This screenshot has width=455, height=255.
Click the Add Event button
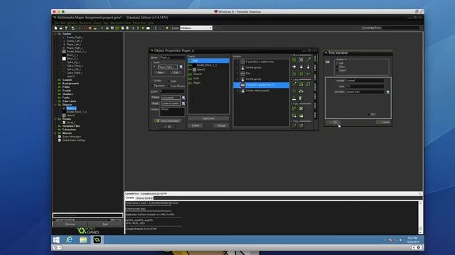tap(208, 118)
